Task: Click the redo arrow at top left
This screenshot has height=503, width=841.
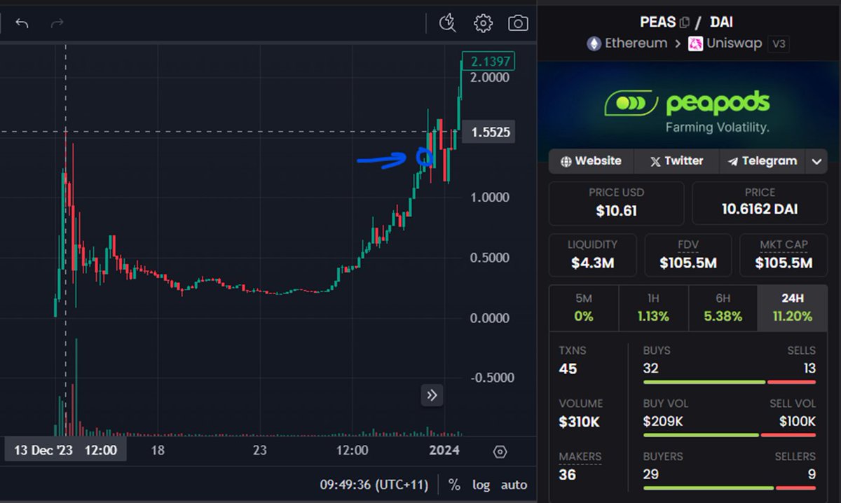Action: [x=55, y=23]
